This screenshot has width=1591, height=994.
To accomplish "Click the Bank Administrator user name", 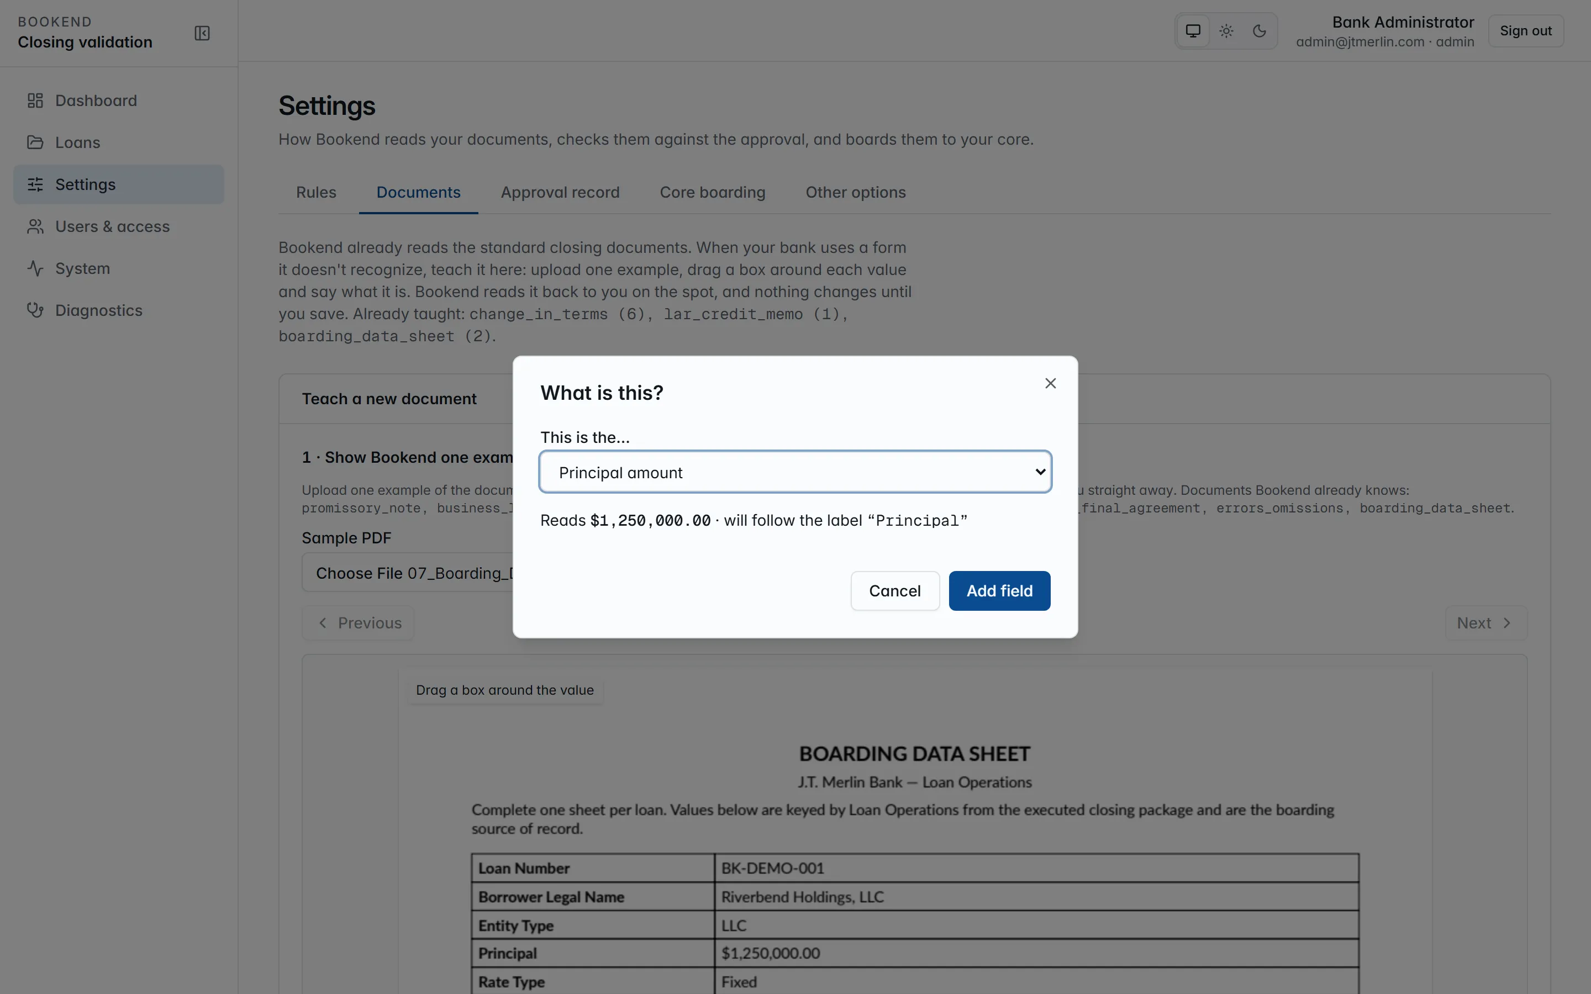I will [1402, 22].
